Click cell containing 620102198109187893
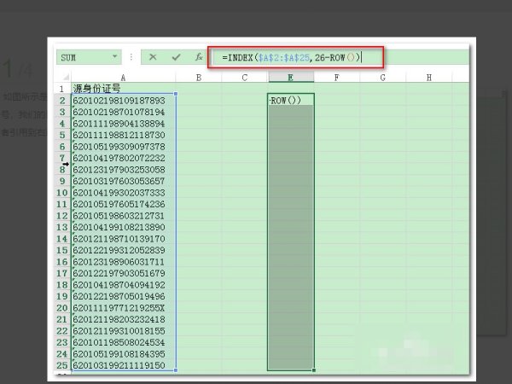 click(124, 101)
